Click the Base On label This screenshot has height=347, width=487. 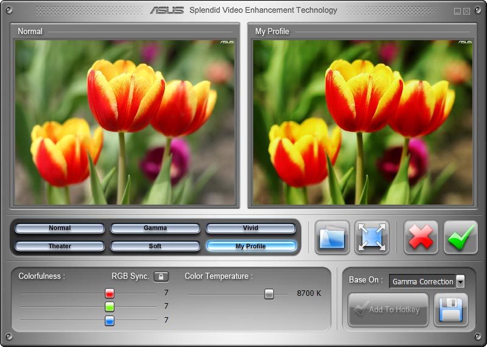click(366, 279)
